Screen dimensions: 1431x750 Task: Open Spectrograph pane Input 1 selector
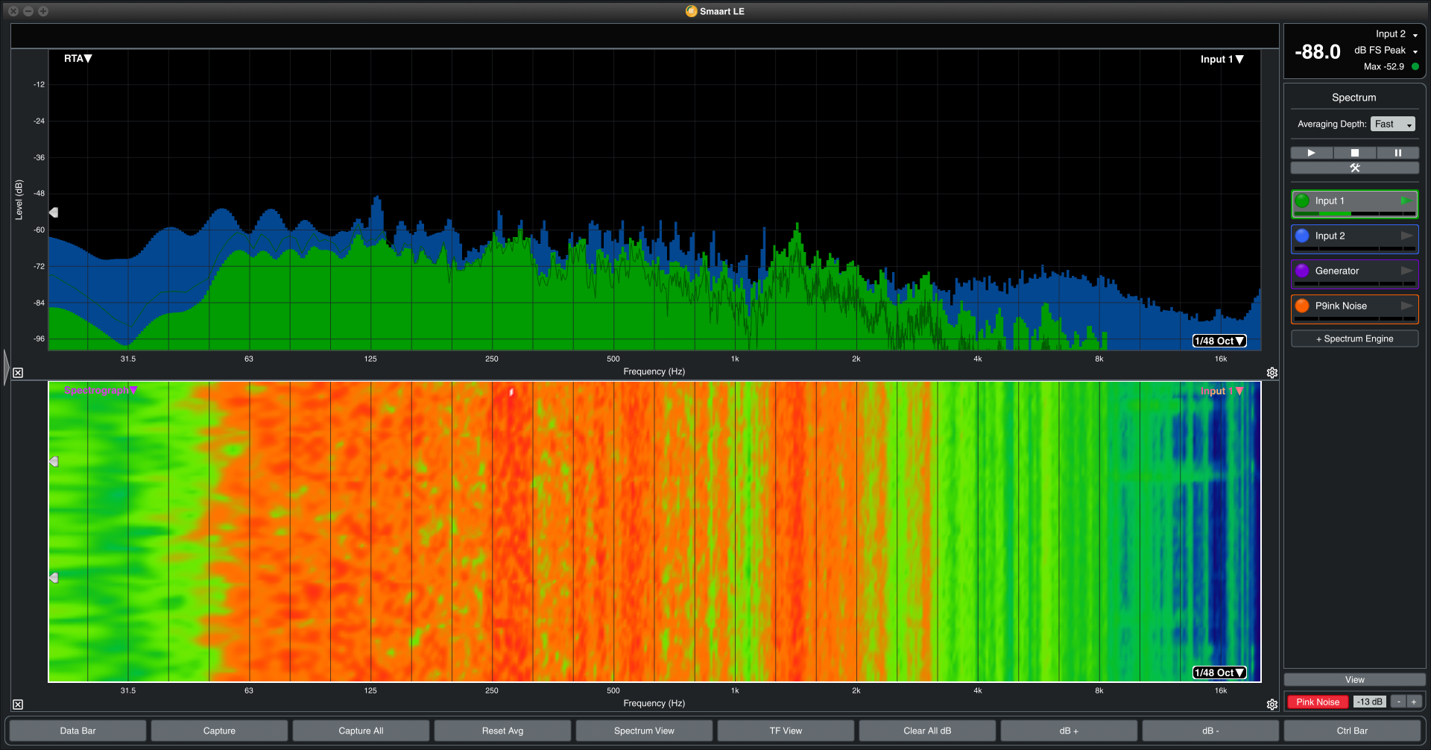1222,391
